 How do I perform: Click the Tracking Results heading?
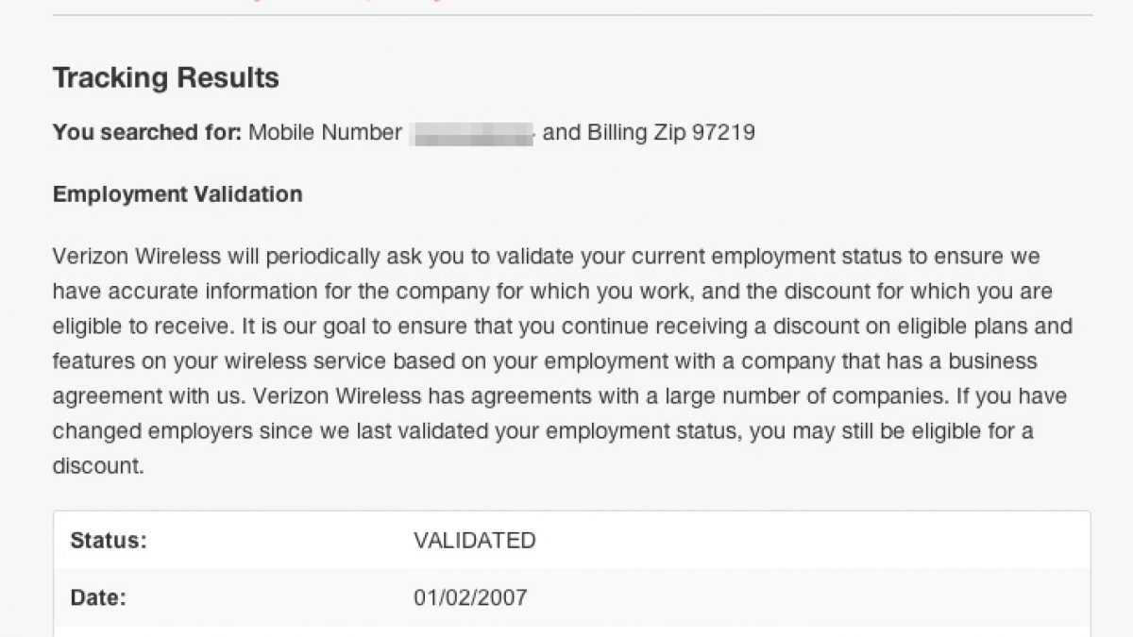pos(166,77)
